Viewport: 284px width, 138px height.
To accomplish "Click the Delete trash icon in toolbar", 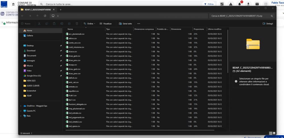I will point(77,24).
